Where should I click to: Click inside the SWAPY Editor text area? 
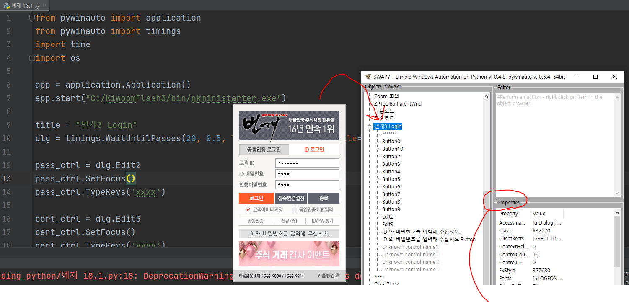(x=555, y=145)
